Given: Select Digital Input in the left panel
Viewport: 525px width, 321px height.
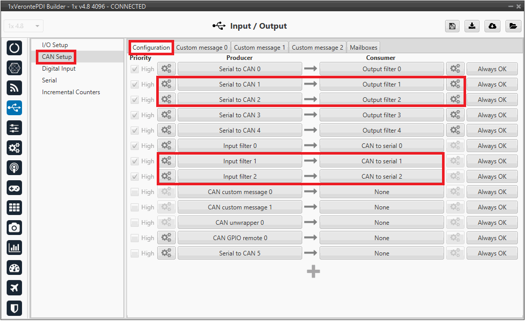Looking at the screenshot, I should coord(59,69).
